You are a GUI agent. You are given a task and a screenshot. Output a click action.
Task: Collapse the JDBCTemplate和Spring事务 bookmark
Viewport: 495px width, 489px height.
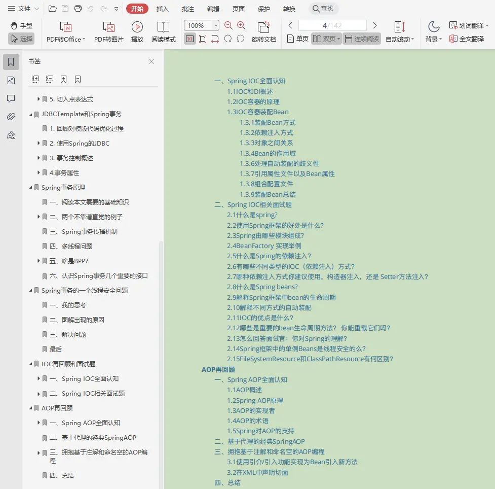30,114
